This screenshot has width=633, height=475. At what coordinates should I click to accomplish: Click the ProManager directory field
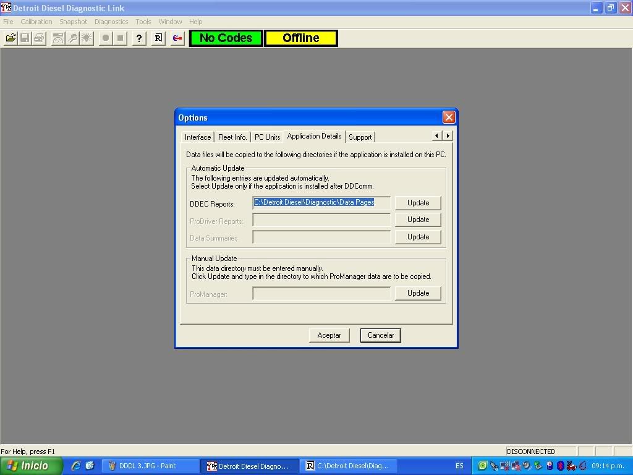click(321, 294)
